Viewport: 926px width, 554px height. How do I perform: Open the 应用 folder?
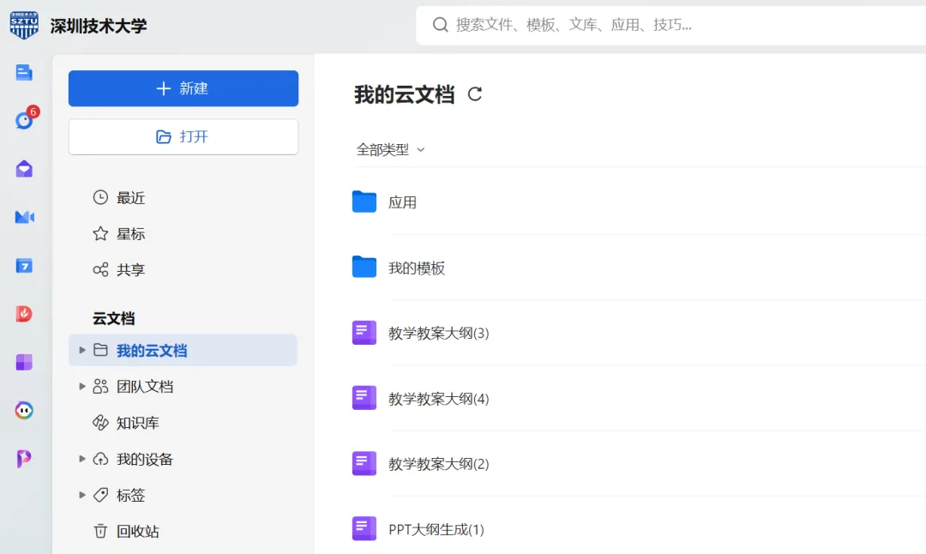coord(401,202)
